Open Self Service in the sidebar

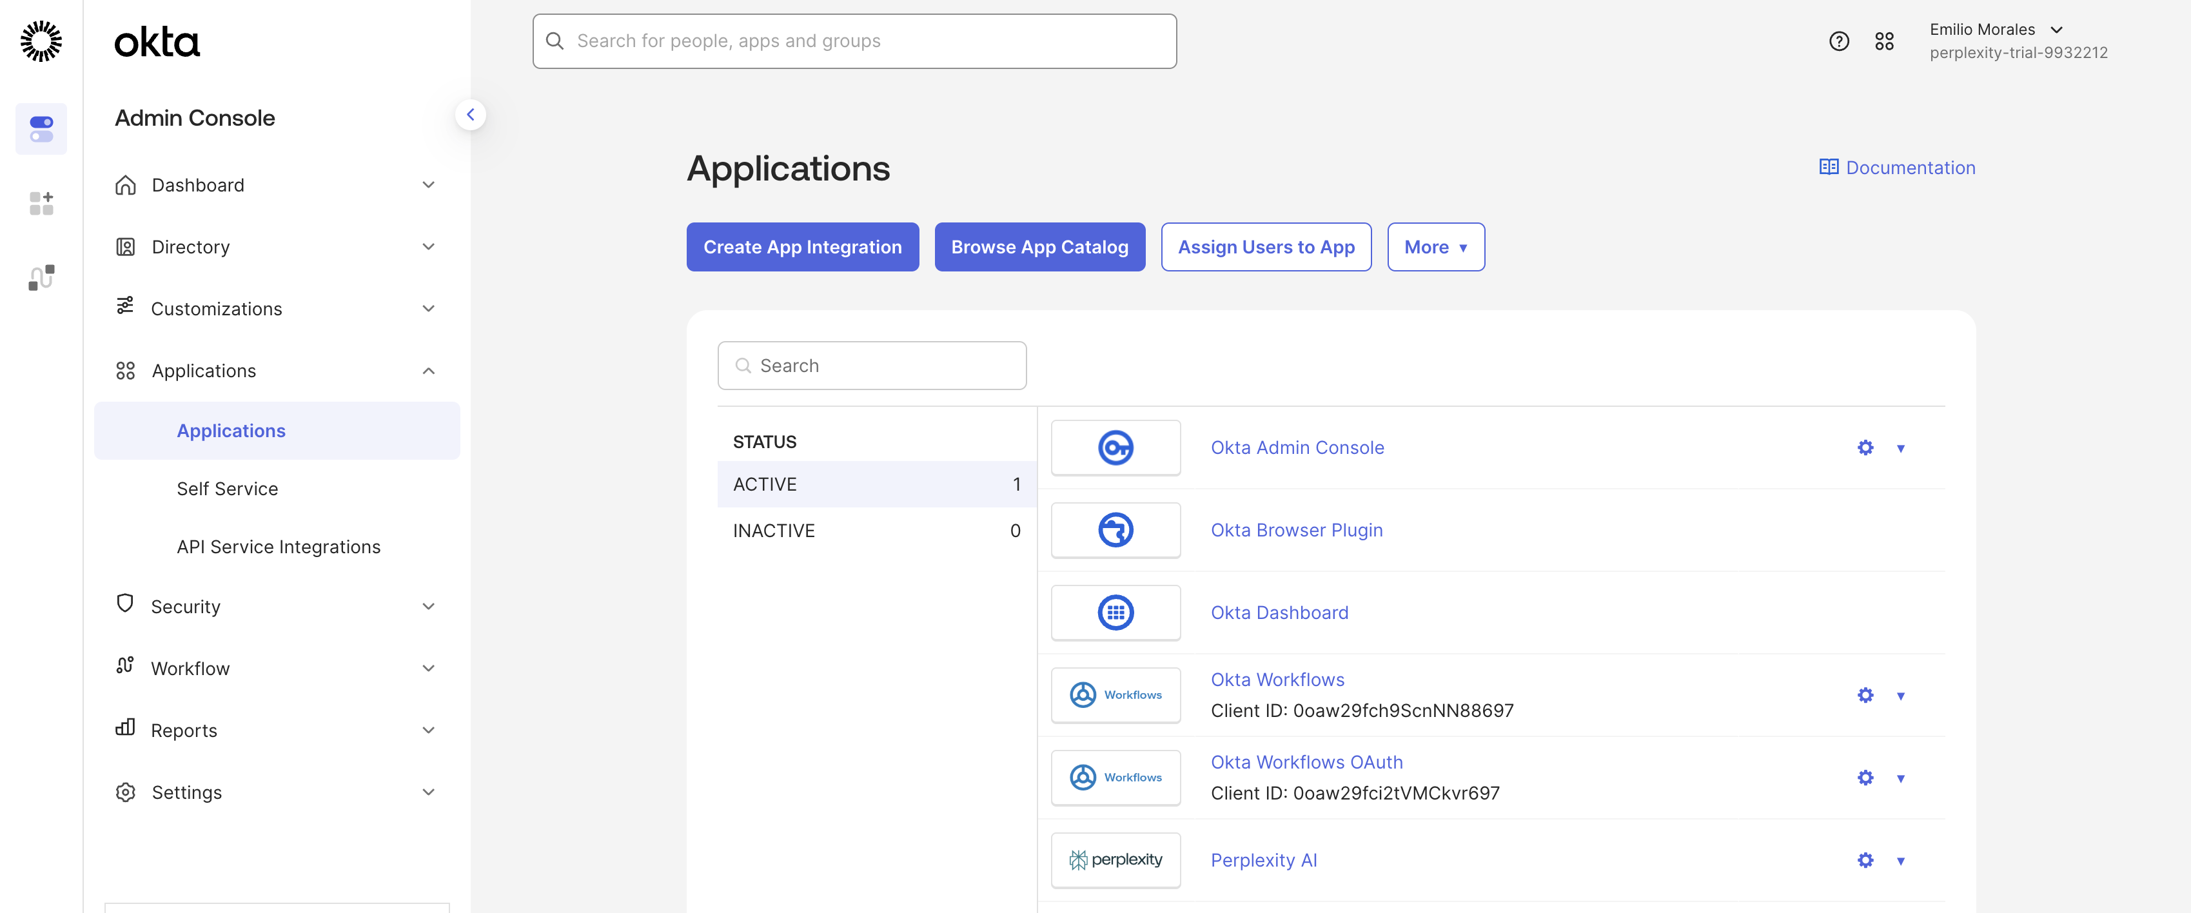pos(227,488)
